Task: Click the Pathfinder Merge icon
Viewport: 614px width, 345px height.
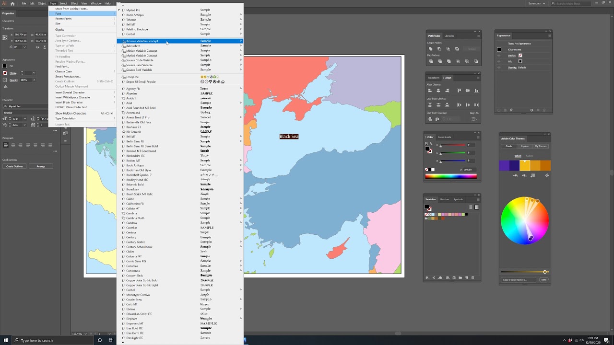Action: 449,61
